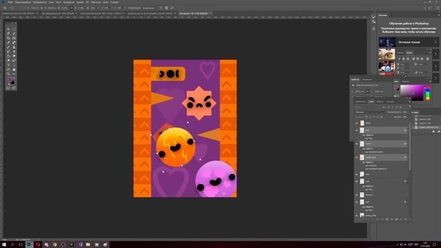Select the History Brush tool
Image resolution: width=441 pixels, height=248 pixels.
click(8, 52)
